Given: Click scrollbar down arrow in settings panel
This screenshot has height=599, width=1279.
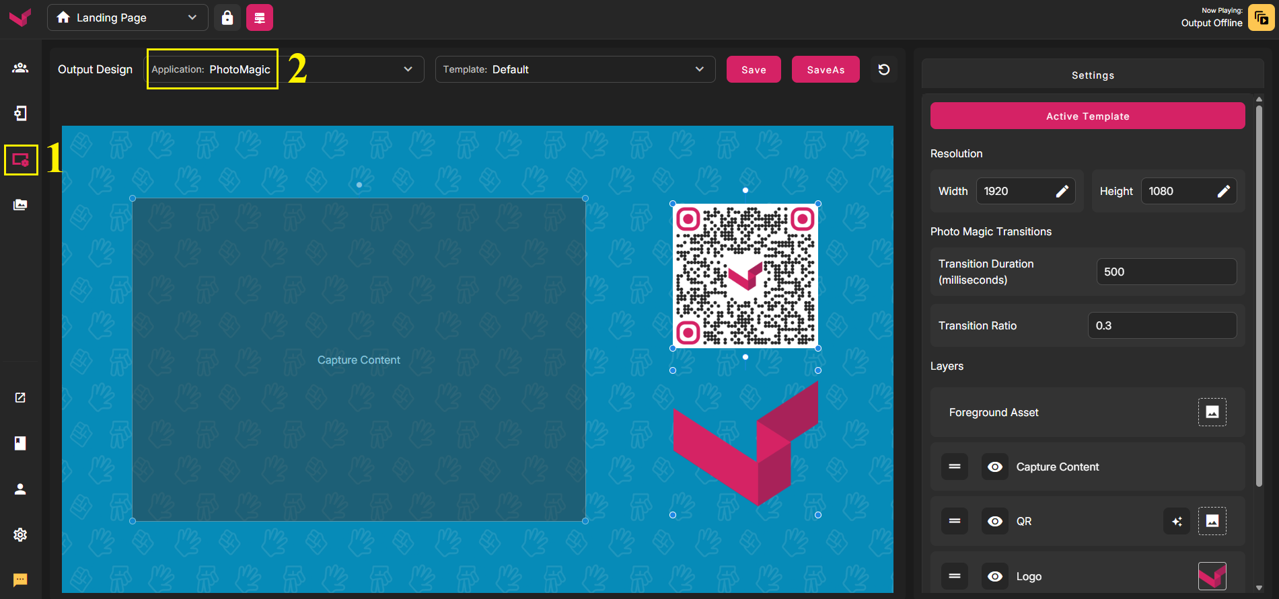Looking at the screenshot, I should tap(1259, 588).
